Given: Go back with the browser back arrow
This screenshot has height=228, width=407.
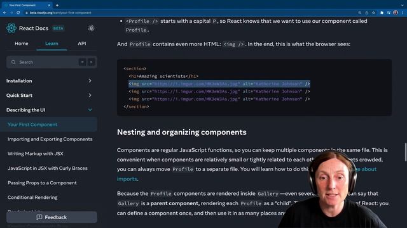Looking at the screenshot, I should pos(4,13).
